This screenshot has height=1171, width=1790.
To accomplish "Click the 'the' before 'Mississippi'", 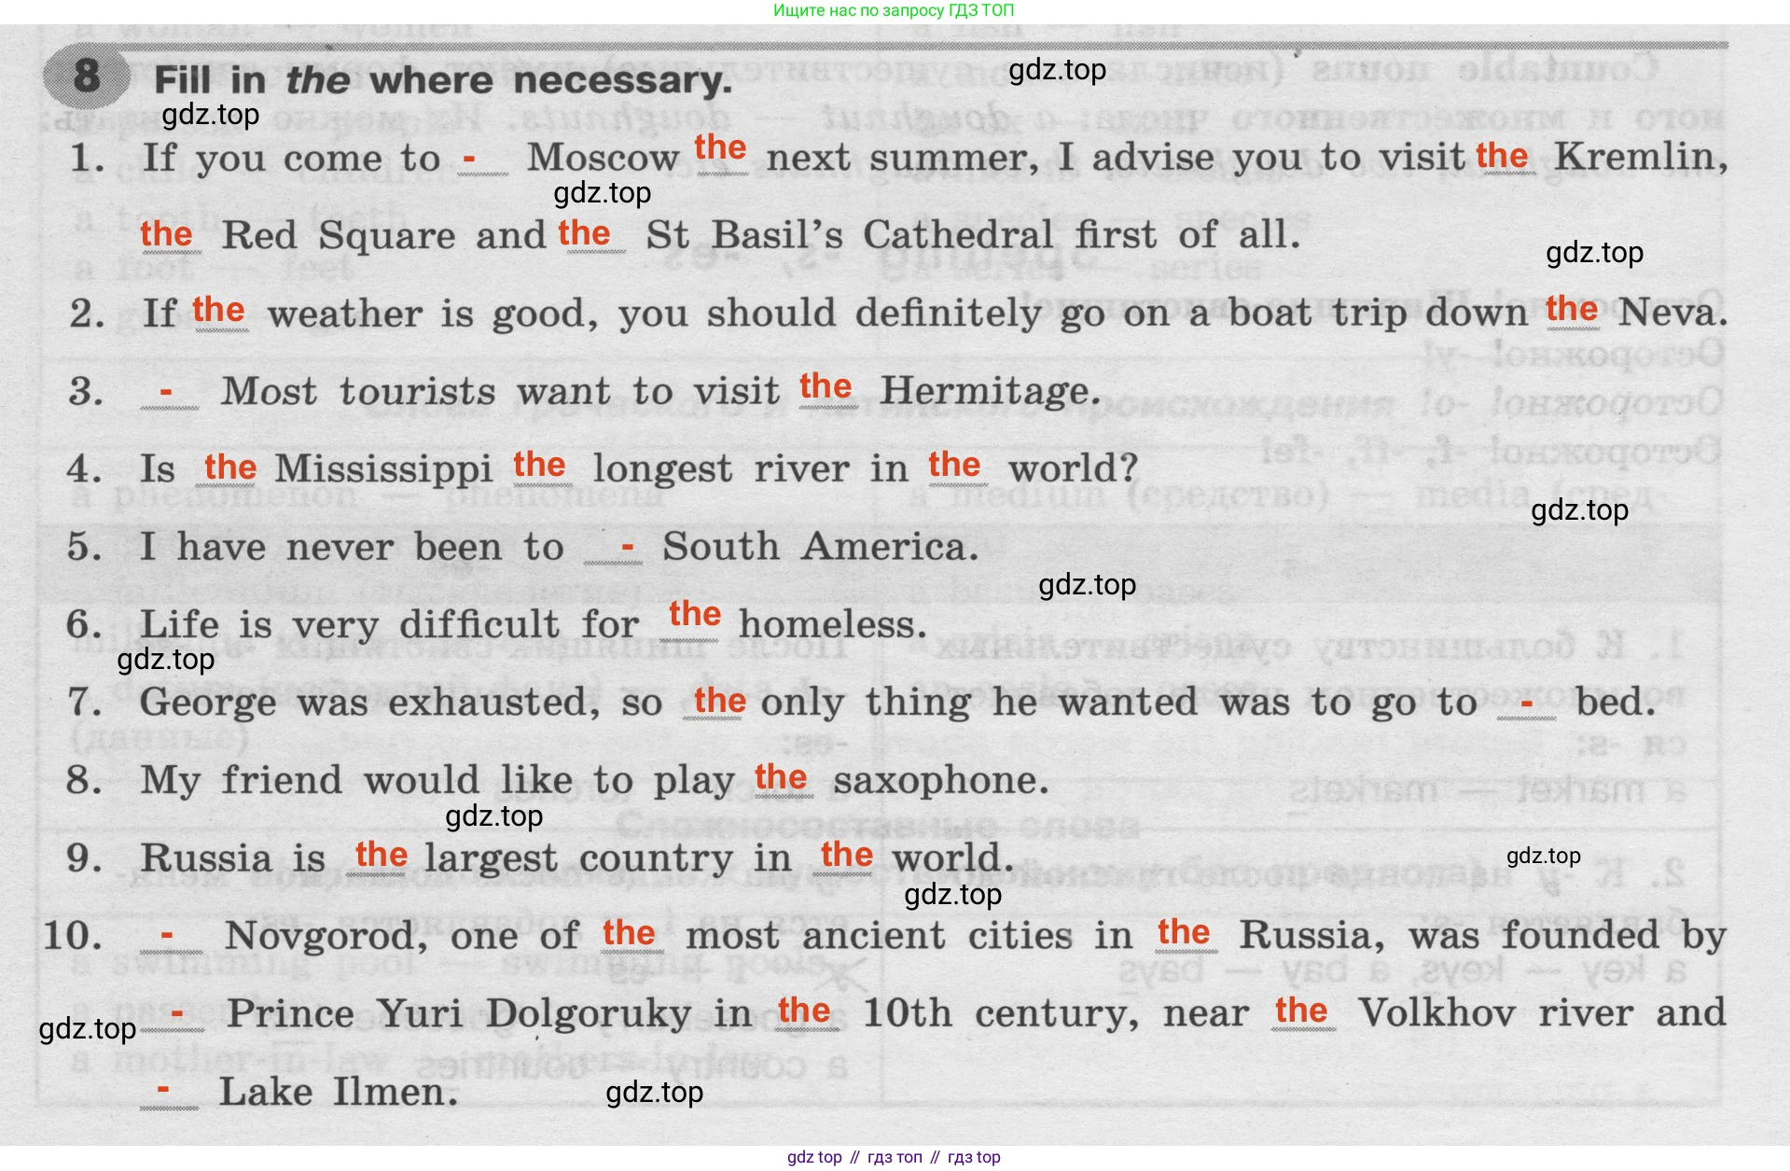I will pyautogui.click(x=229, y=467).
